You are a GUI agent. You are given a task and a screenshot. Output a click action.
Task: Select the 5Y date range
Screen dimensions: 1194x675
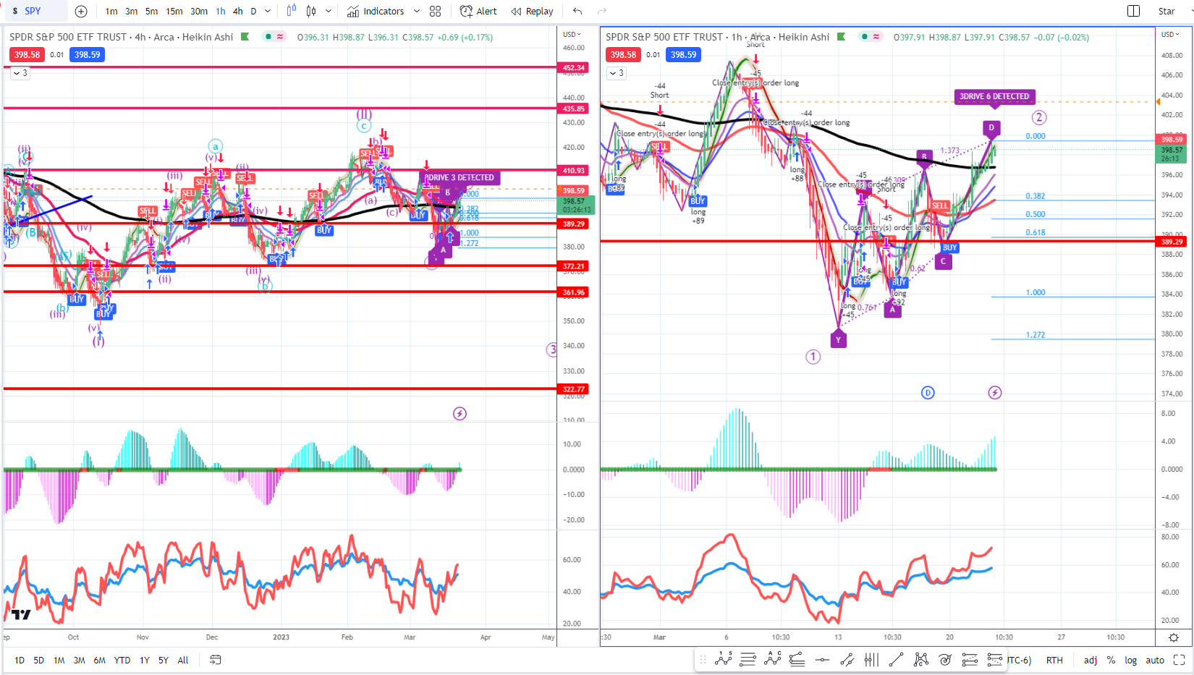point(164,660)
